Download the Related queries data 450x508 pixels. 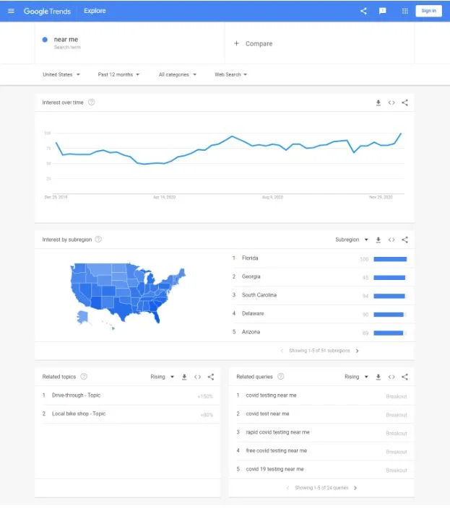tap(378, 377)
